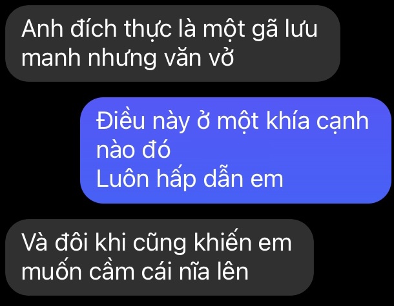
Task: Click the line 'muốn cầm cái nĩa lên'
Action: click(x=135, y=271)
